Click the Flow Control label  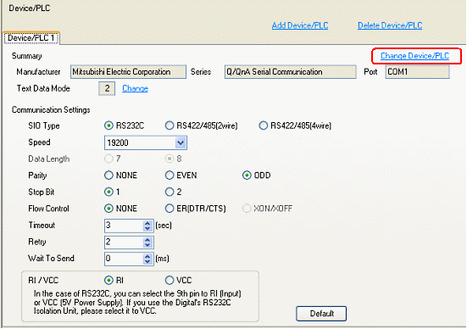point(48,209)
